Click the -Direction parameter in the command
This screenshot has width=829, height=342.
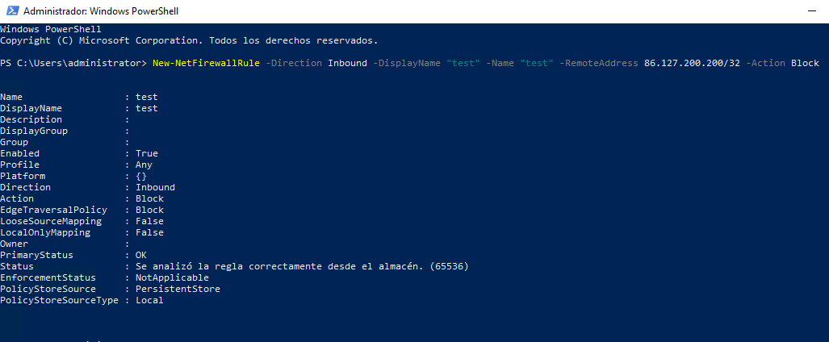tap(294, 63)
